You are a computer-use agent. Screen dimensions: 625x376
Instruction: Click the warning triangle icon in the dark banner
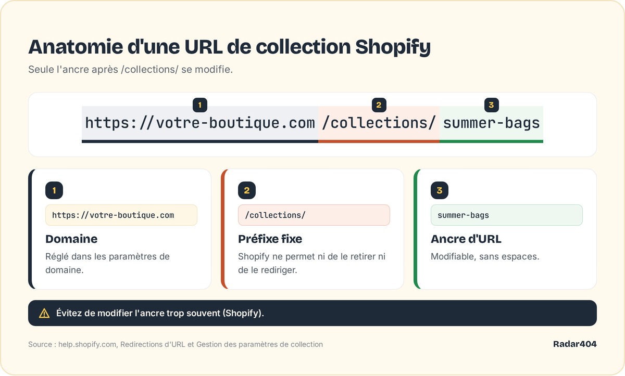(44, 313)
